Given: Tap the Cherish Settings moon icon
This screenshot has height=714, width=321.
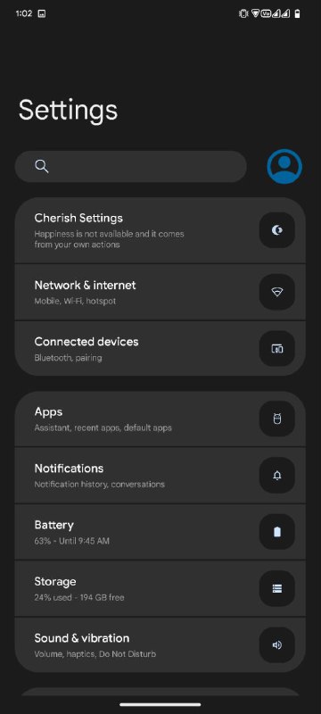Looking at the screenshot, I should point(277,230).
